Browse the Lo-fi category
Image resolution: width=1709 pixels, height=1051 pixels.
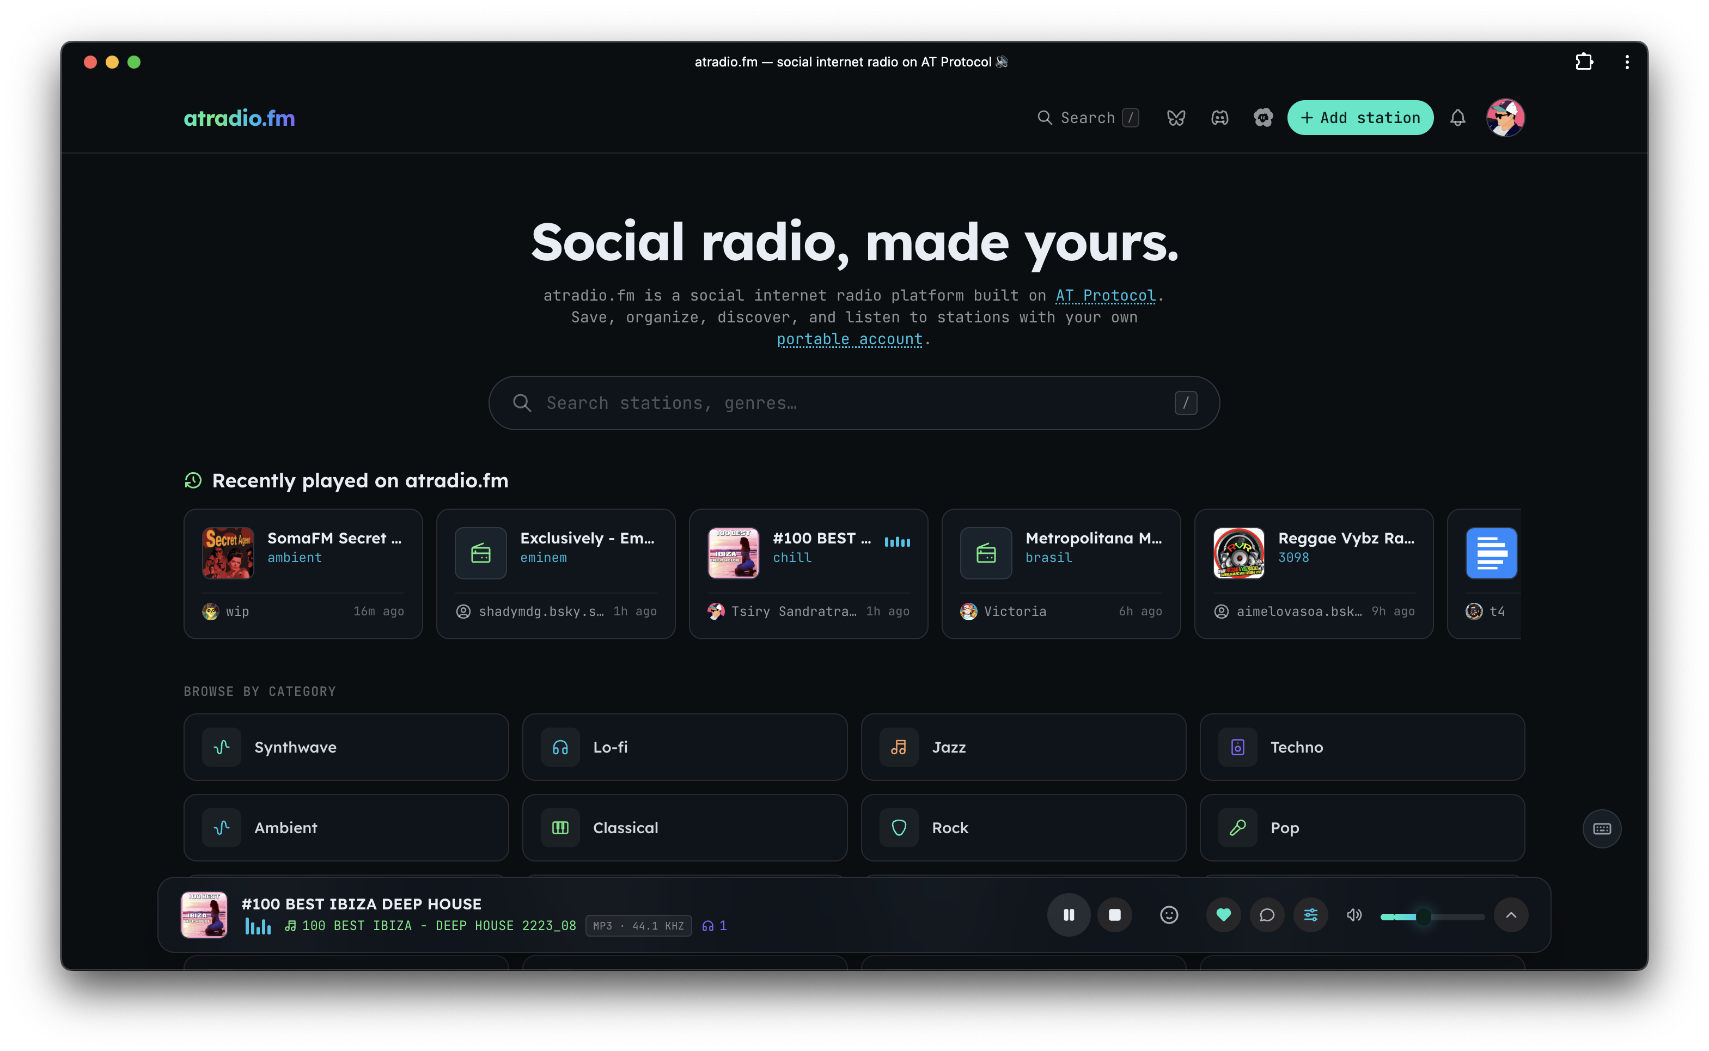[685, 747]
